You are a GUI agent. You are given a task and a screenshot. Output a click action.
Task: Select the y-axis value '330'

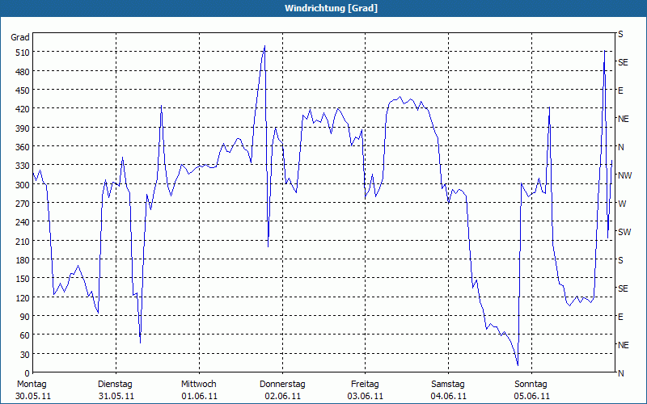coord(23,166)
